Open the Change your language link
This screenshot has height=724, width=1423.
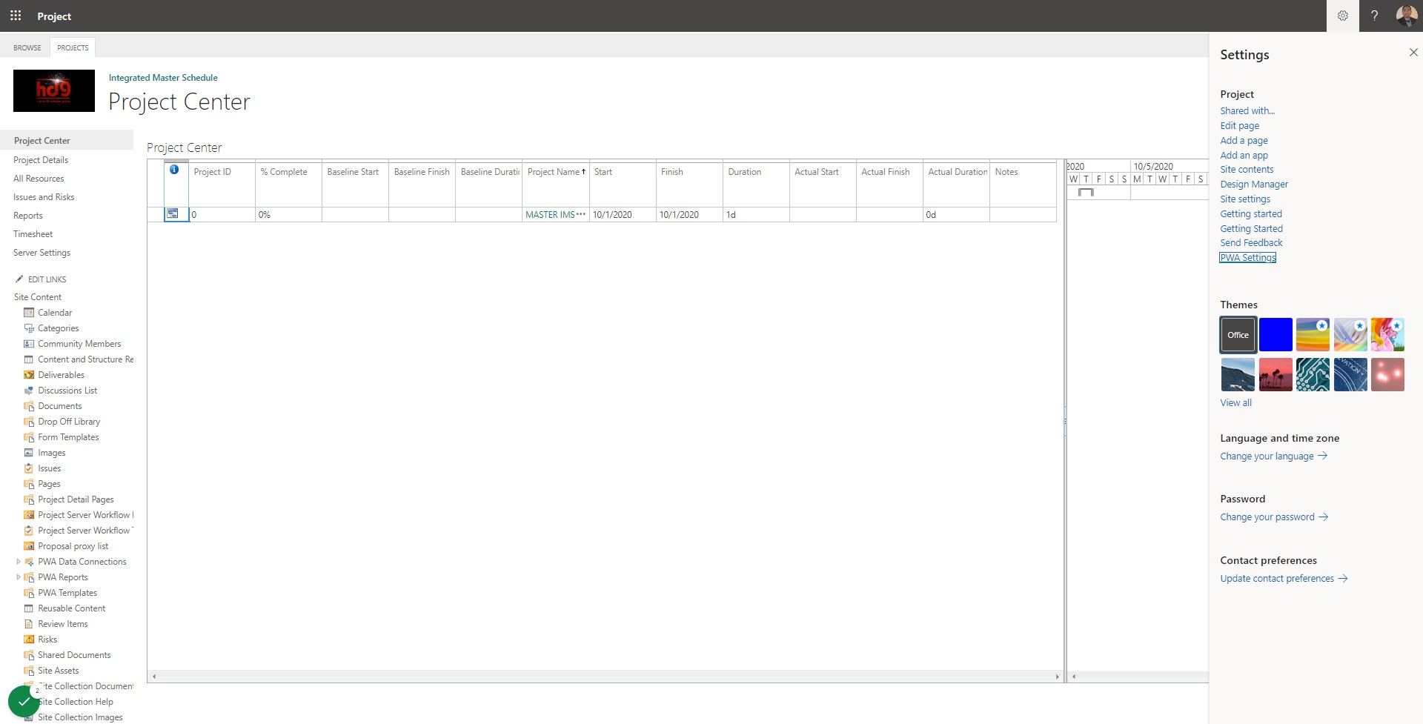click(x=1273, y=456)
